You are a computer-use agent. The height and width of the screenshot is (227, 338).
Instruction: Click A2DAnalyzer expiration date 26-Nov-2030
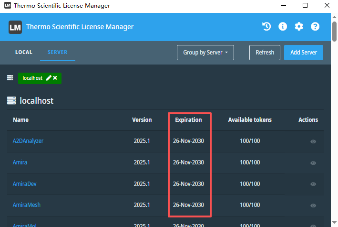point(188,141)
